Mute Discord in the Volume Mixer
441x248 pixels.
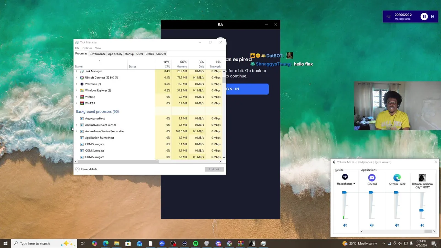point(372,225)
